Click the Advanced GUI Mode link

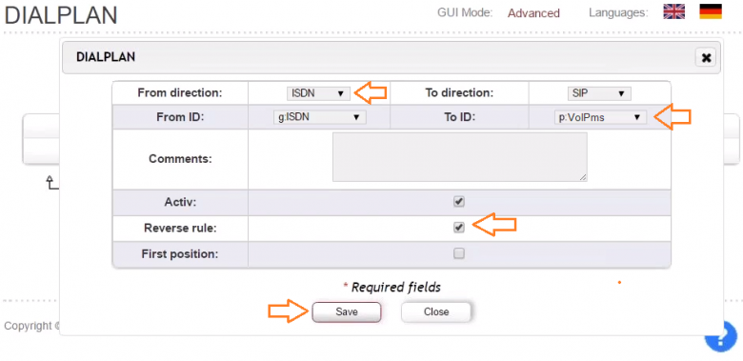pos(533,12)
